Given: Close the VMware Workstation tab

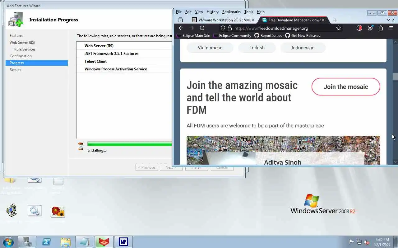Looking at the screenshot, I should pyautogui.click(x=253, y=20).
